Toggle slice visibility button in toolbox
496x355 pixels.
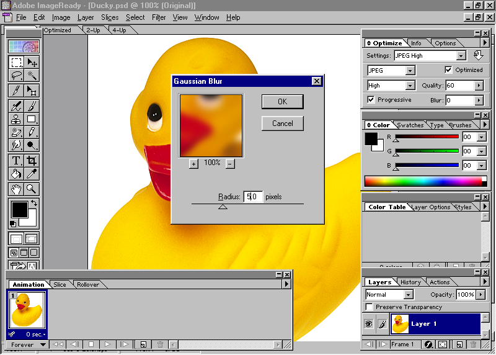(16, 238)
